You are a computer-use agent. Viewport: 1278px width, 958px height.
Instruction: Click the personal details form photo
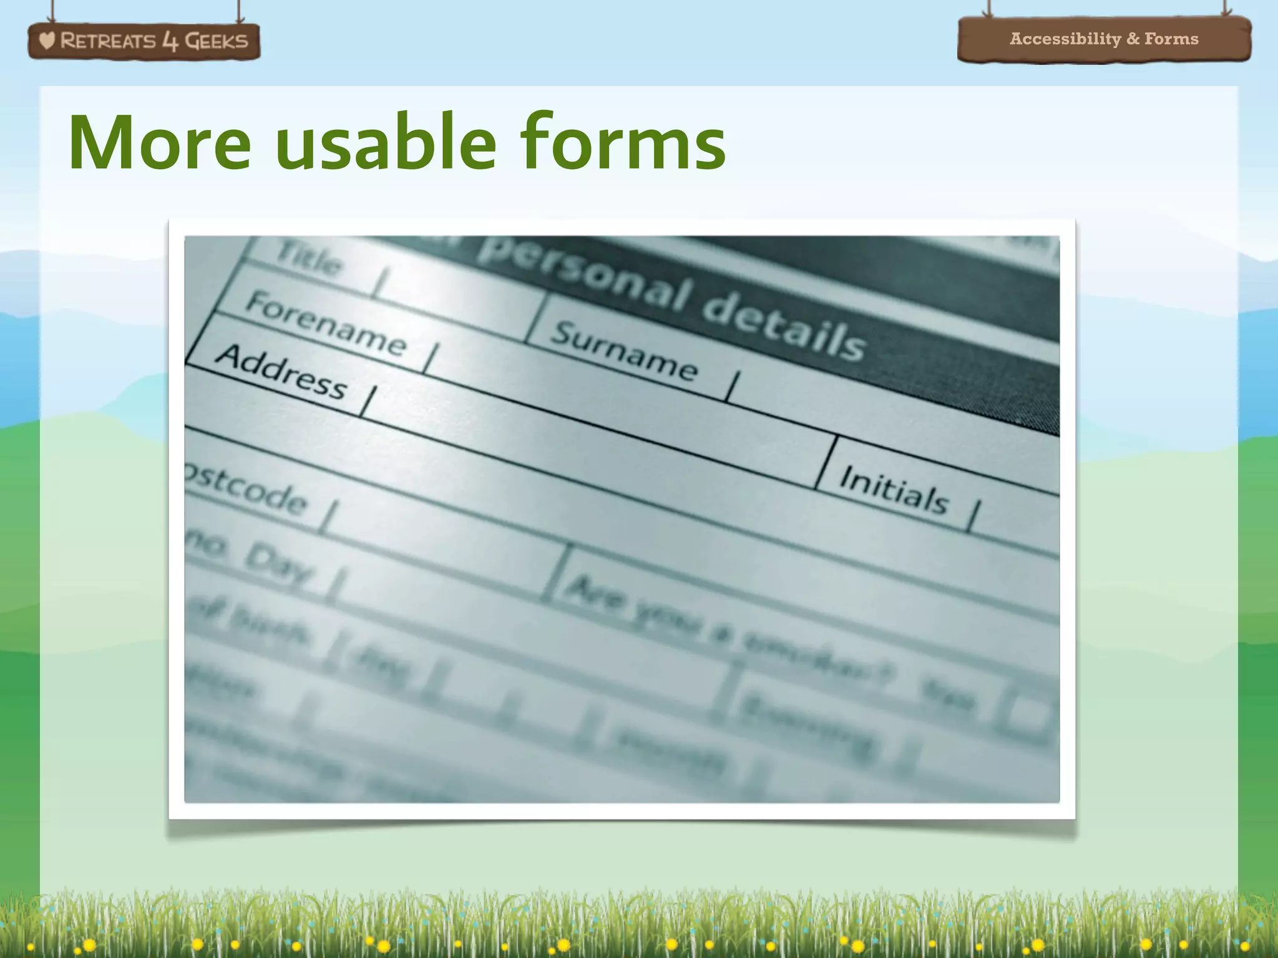622,519
